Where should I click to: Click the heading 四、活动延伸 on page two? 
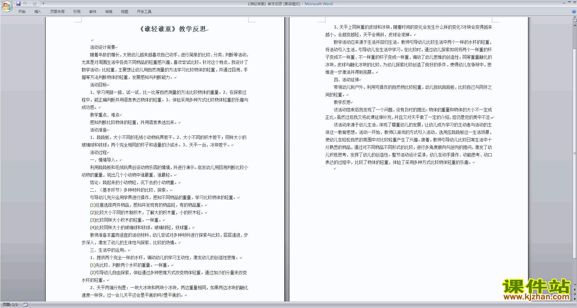(x=347, y=80)
